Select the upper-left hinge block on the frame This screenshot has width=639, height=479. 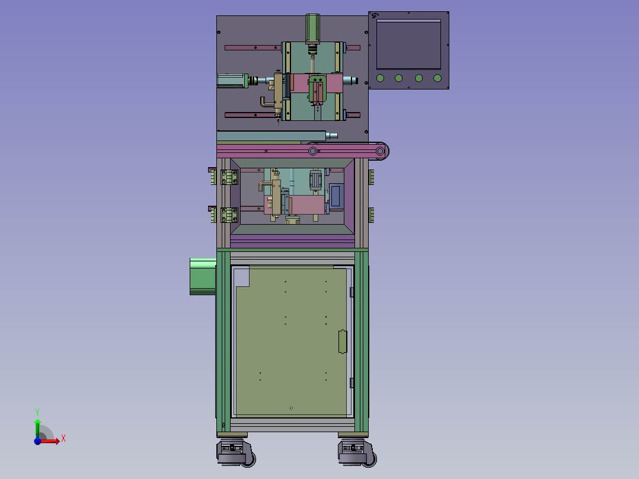(229, 177)
